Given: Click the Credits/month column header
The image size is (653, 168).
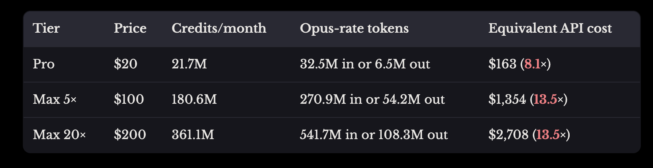Looking at the screenshot, I should 219,29.
